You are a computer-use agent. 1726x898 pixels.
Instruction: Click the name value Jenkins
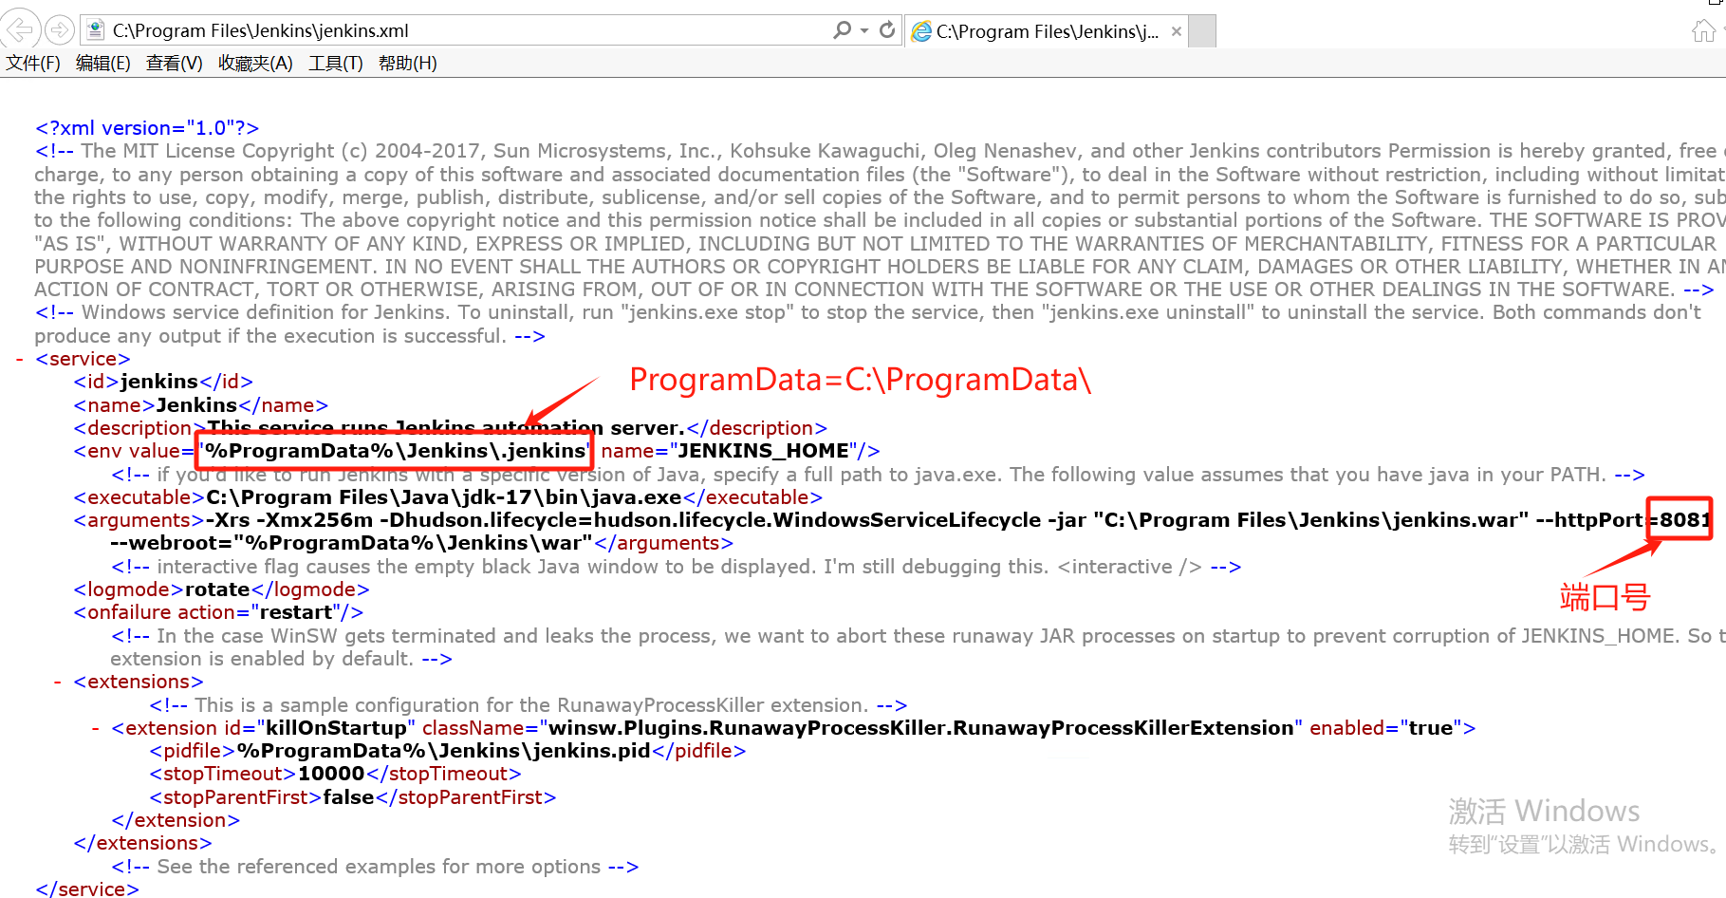click(x=196, y=405)
